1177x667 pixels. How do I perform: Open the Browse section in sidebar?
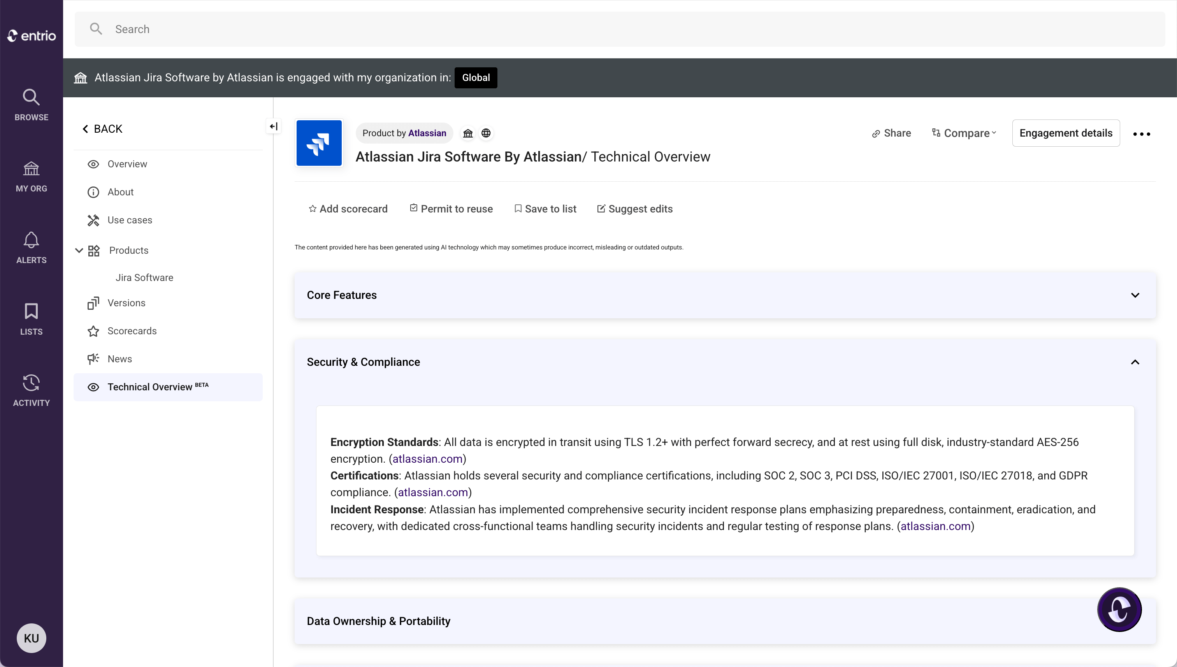[31, 105]
